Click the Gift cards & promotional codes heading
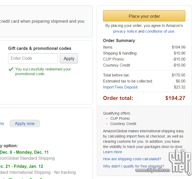This screenshot has width=195, height=179. tap(40, 48)
